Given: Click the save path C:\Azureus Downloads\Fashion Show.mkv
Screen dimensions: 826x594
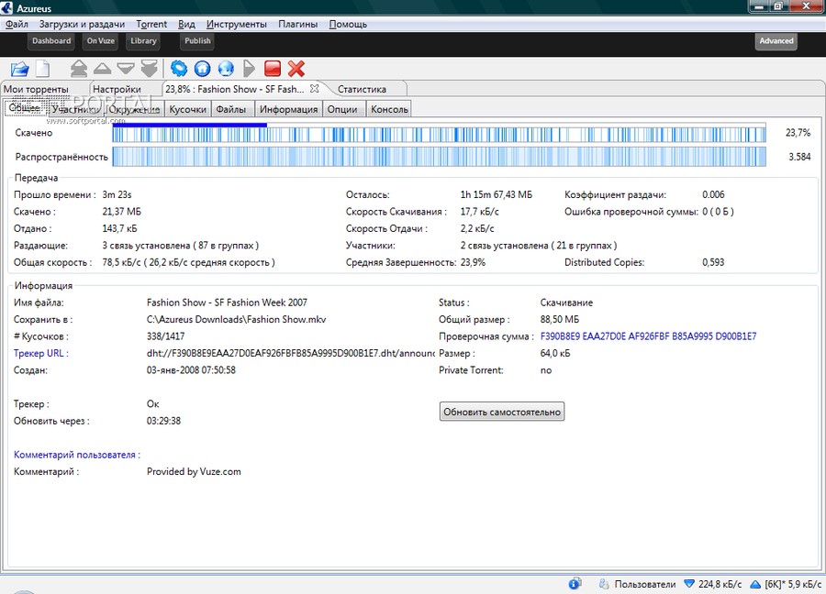Looking at the screenshot, I should pos(236,319).
